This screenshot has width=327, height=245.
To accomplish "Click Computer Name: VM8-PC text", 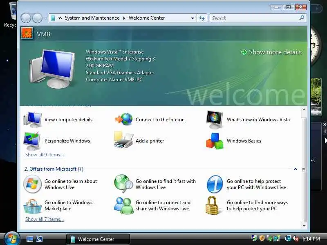I will (114, 80).
